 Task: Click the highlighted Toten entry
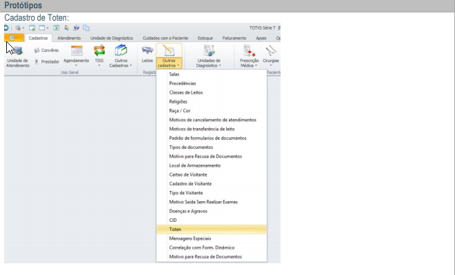(x=212, y=230)
